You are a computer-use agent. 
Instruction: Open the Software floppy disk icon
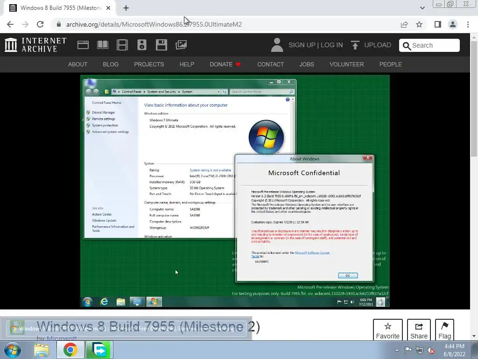click(161, 45)
